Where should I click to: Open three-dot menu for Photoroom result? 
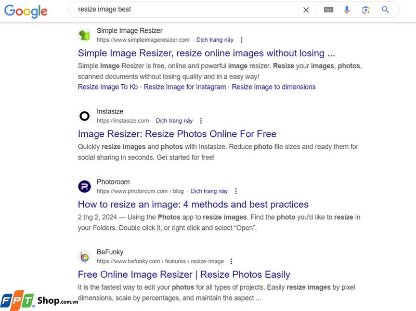(236, 191)
